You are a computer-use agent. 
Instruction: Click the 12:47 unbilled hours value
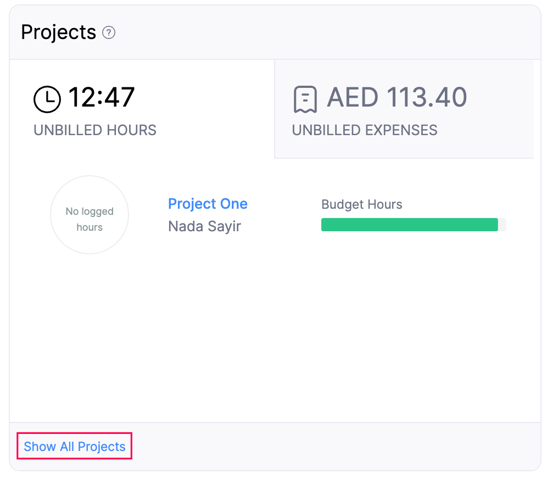[x=102, y=98]
